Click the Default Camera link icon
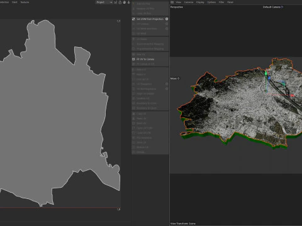Image resolution: width=302 pixels, height=226 pixels. coord(282,7)
